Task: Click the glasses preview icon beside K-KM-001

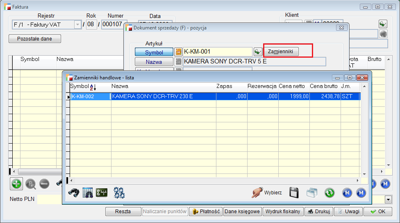Action: (x=258, y=52)
